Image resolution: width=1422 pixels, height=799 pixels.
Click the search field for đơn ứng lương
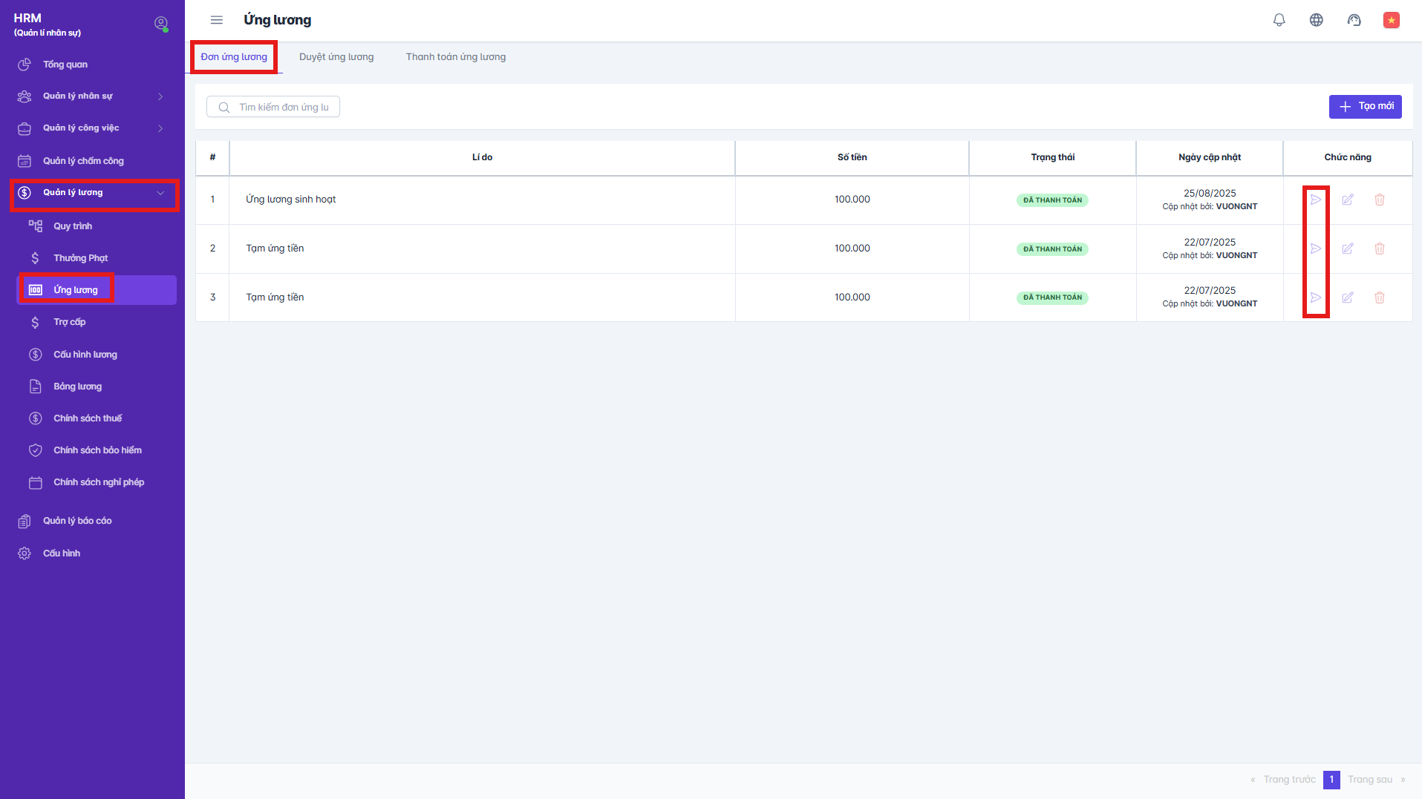coord(282,108)
